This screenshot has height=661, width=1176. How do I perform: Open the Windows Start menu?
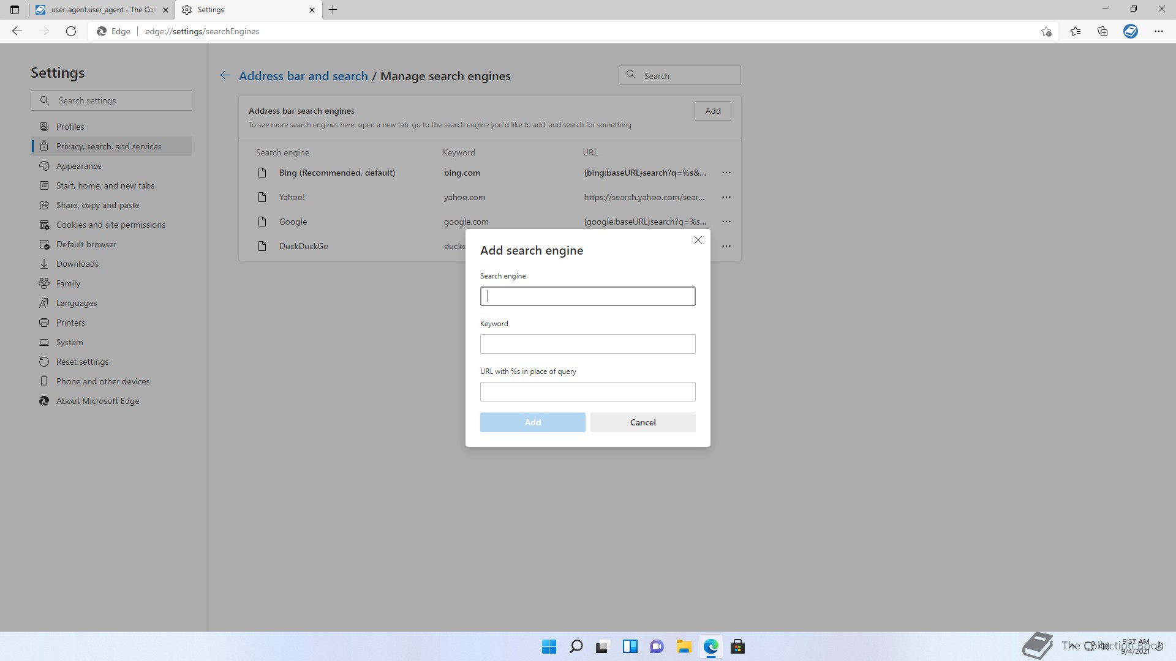tap(549, 646)
